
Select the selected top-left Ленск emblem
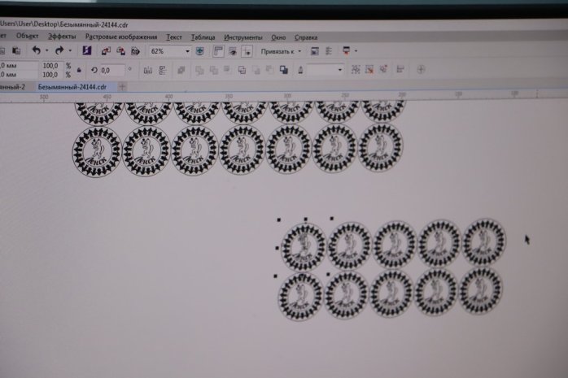pos(304,247)
